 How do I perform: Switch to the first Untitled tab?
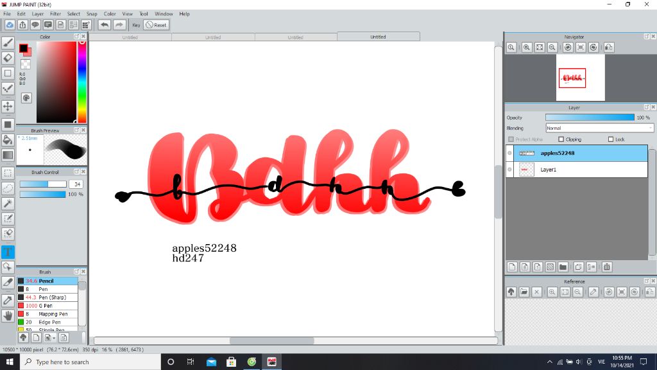130,37
